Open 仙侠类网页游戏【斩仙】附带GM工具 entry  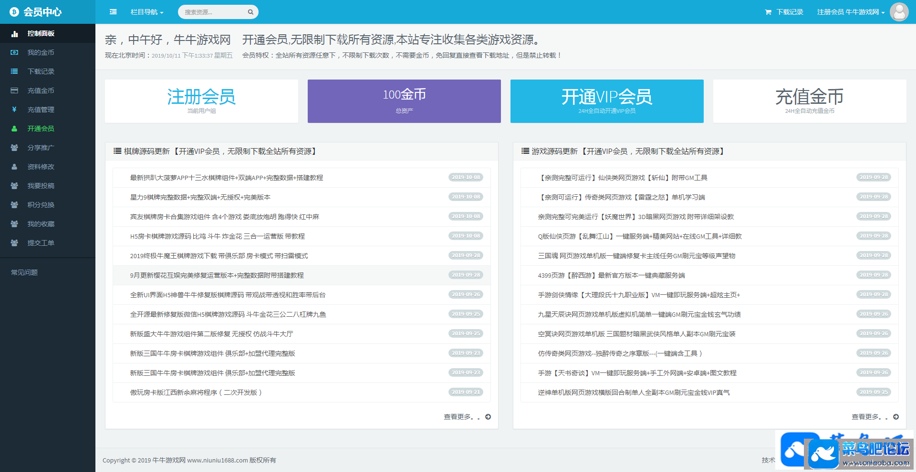[709, 178]
